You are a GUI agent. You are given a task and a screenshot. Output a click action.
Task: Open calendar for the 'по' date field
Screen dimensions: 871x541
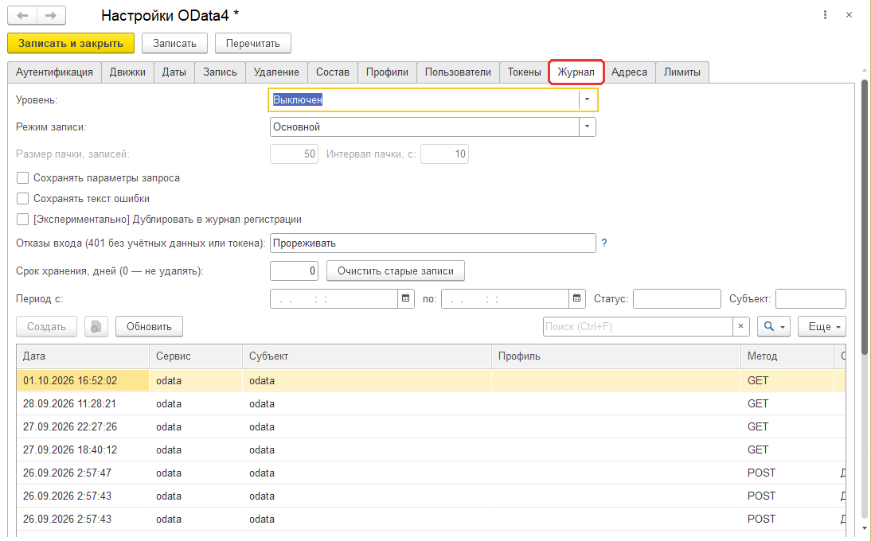coord(576,298)
